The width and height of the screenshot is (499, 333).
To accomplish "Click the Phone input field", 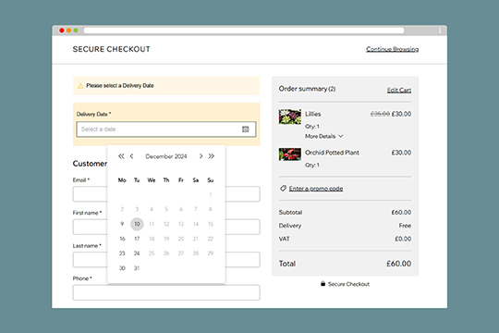I will click(x=166, y=292).
